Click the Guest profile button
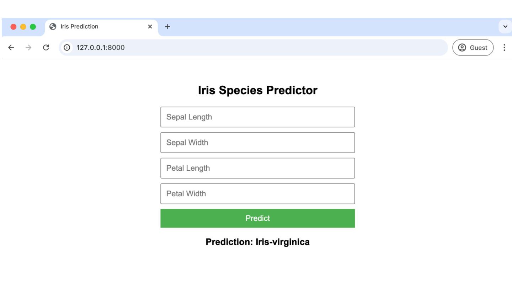The image size is (512, 288). tap(473, 48)
